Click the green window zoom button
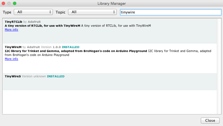223x126 pixels. (15, 3)
